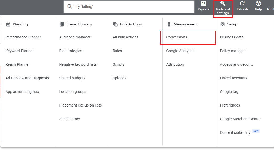Screen dimensions: 274x150
Task: Select Conversions under Measurement
Action: click(x=177, y=37)
